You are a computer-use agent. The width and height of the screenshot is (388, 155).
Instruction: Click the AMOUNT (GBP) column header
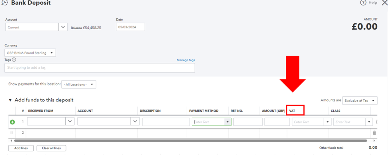click(x=273, y=111)
